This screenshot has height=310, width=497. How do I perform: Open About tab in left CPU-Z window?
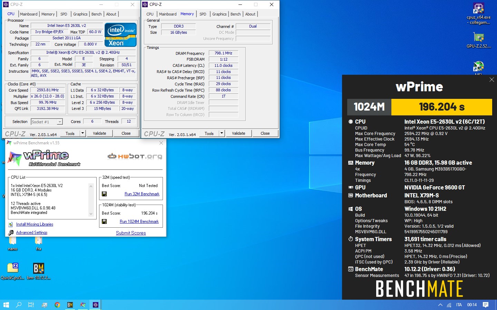[111, 14]
